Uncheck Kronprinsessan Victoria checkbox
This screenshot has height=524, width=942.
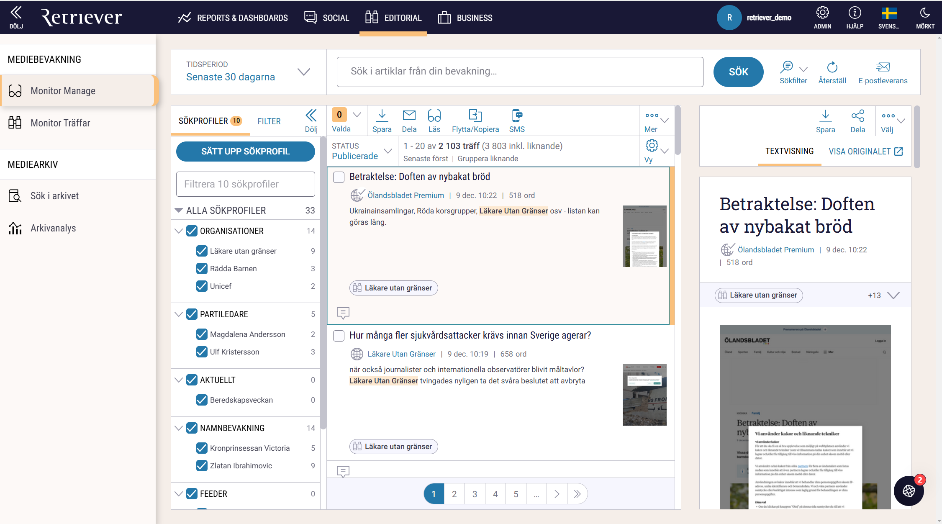click(202, 448)
